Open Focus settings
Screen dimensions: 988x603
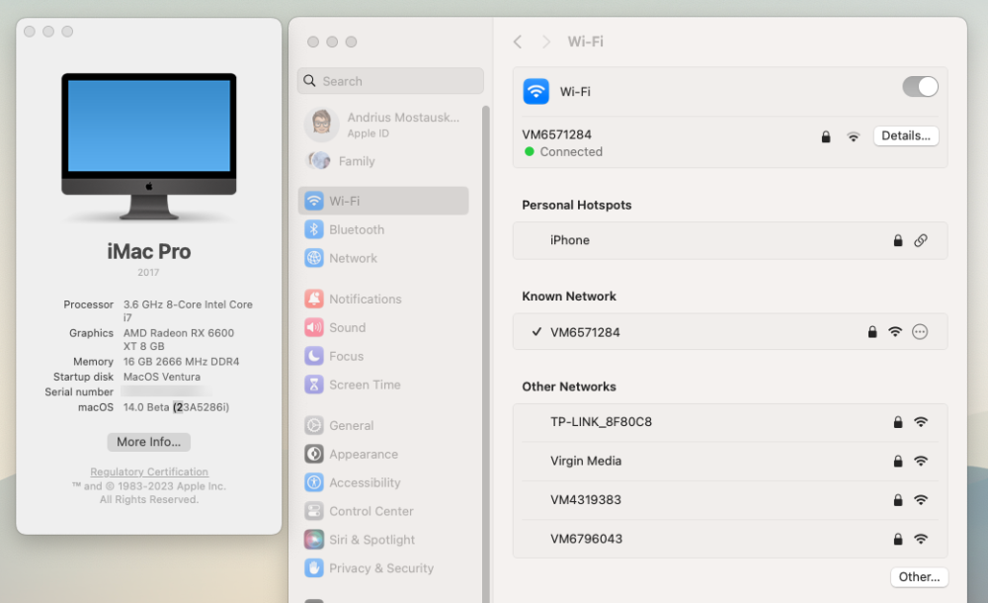[x=383, y=356]
